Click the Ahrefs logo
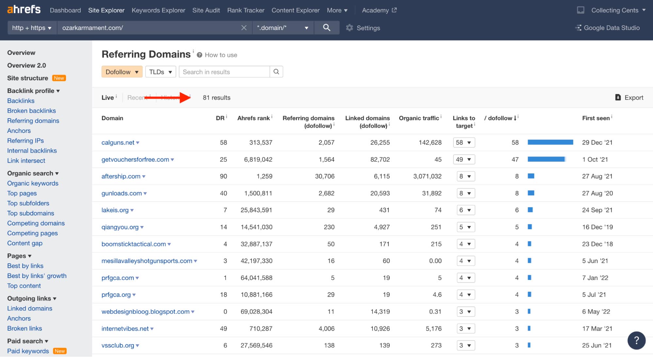Viewport: 653px width, 357px height. [x=24, y=9]
